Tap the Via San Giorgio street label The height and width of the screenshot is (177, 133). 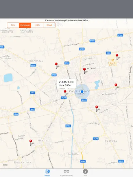pos(95,123)
